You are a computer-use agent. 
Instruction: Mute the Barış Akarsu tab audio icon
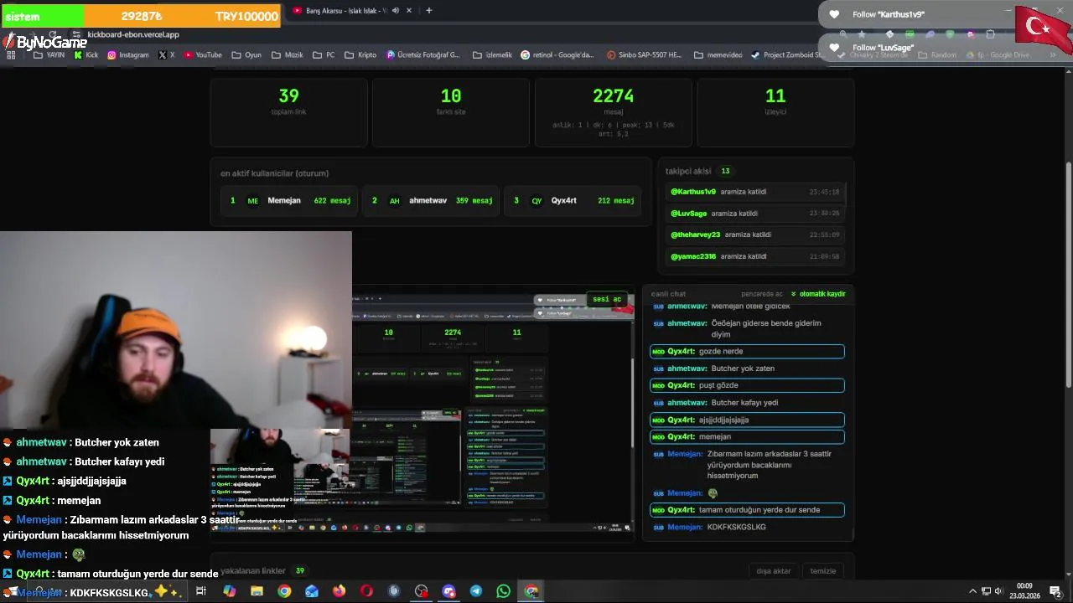[395, 11]
